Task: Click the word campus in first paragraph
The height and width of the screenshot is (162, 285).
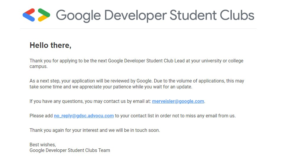Action: tap(38, 67)
